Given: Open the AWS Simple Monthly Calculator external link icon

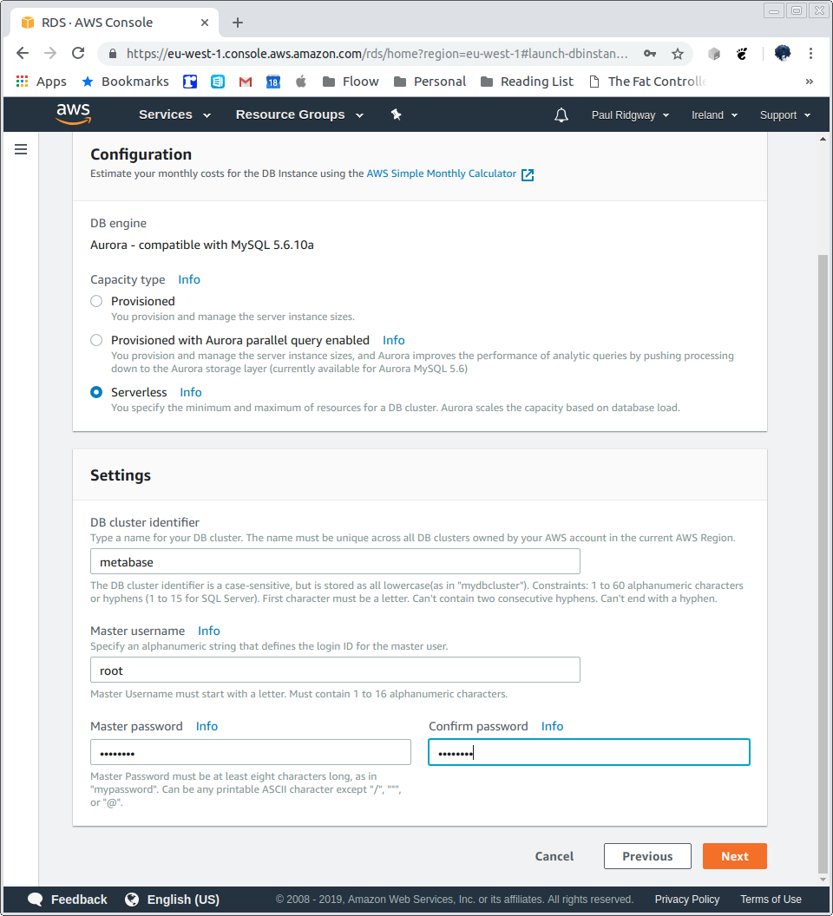Looking at the screenshot, I should point(528,173).
